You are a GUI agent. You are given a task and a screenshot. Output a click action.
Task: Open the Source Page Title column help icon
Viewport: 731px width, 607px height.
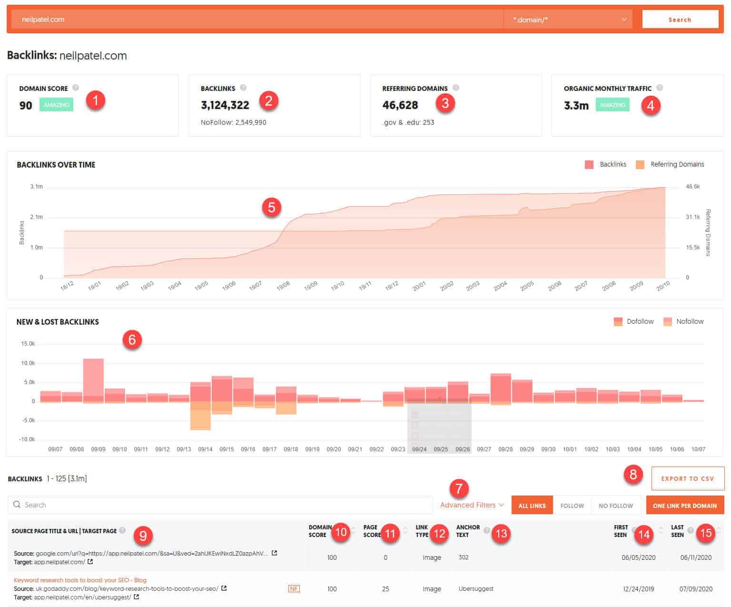[x=123, y=530]
